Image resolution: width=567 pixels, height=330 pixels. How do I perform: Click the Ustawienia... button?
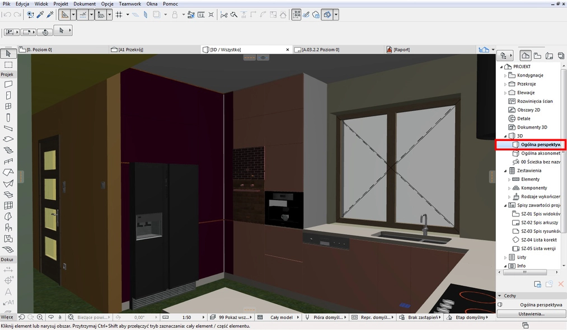point(531,314)
